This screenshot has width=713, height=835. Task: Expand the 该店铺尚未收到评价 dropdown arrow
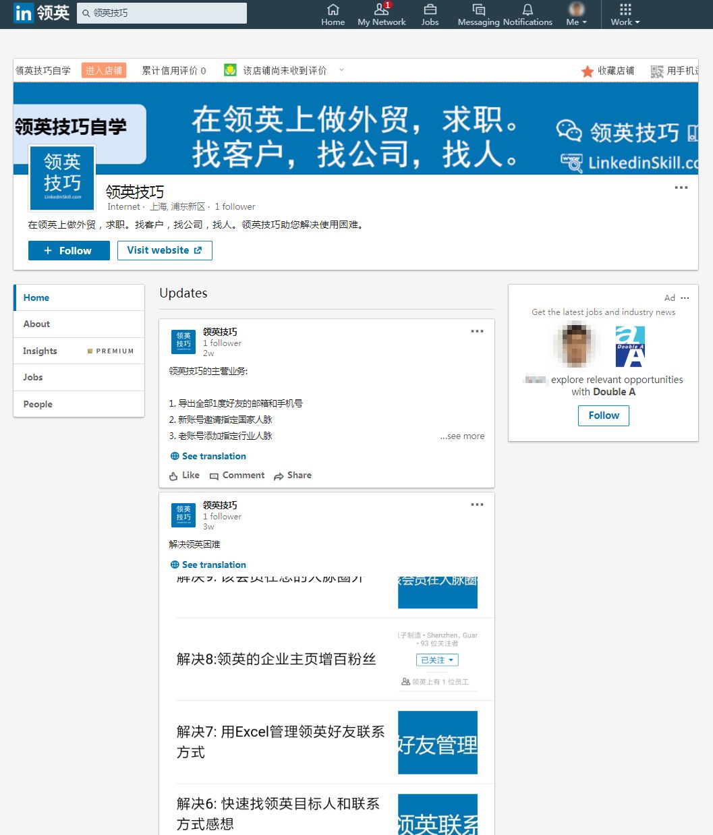341,70
